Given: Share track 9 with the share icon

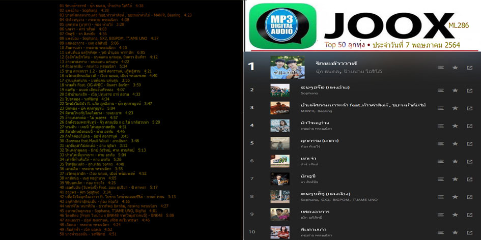Looking at the screenshot, I should [469, 215].
